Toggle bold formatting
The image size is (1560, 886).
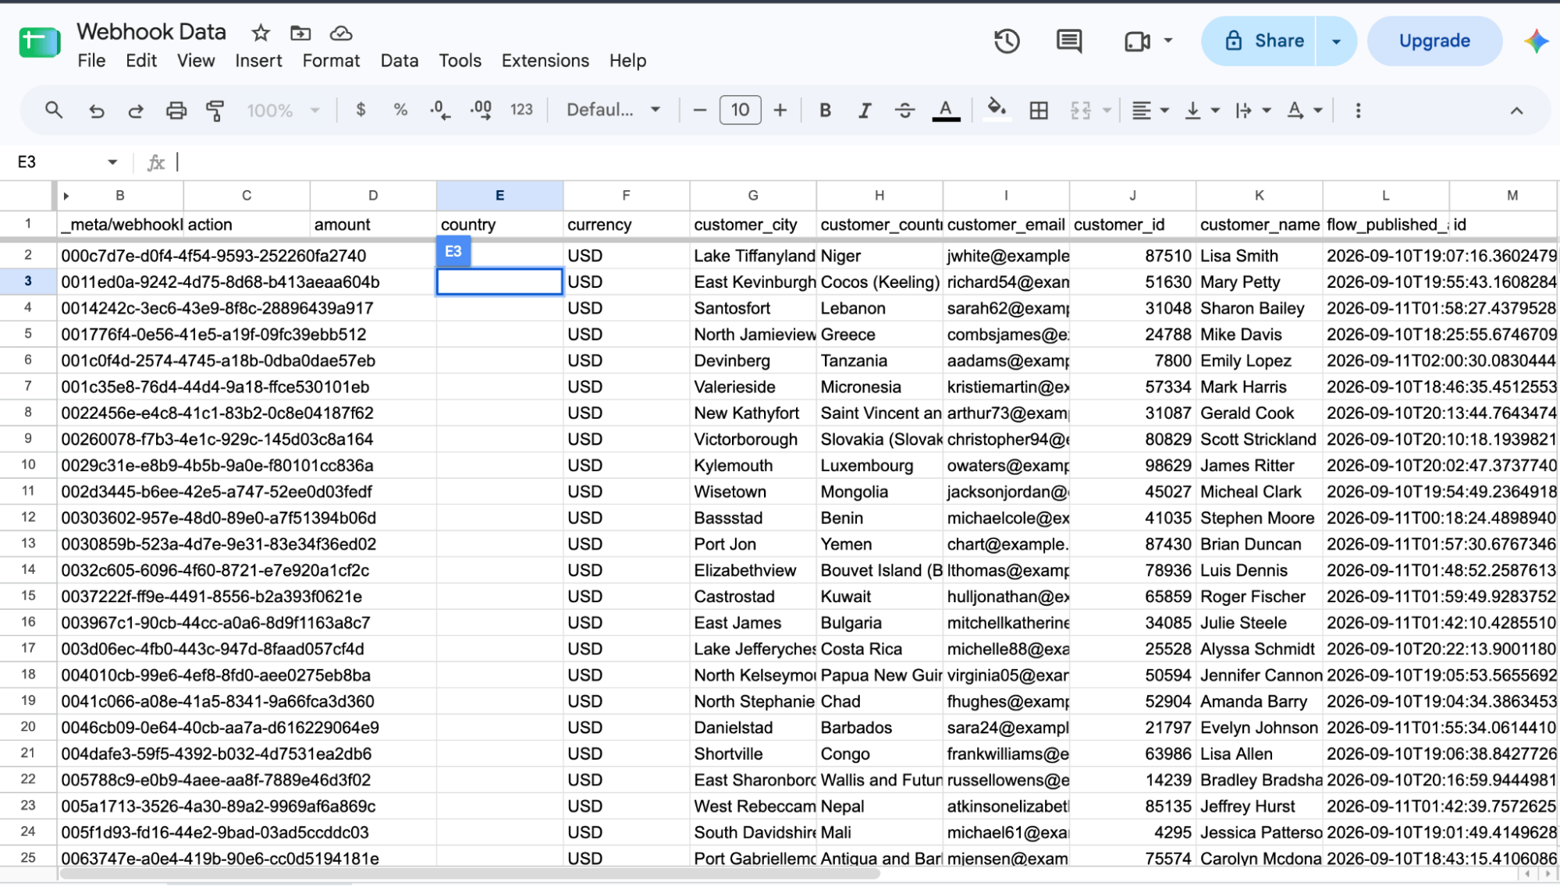(x=825, y=111)
